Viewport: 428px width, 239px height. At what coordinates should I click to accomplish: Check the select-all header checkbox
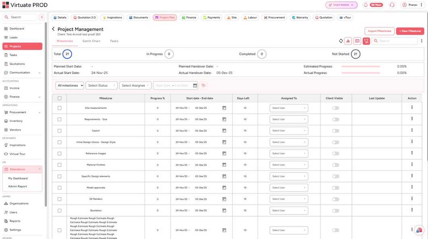(60, 98)
